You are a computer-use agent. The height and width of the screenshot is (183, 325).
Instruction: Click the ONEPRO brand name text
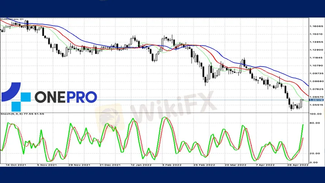[66, 97]
